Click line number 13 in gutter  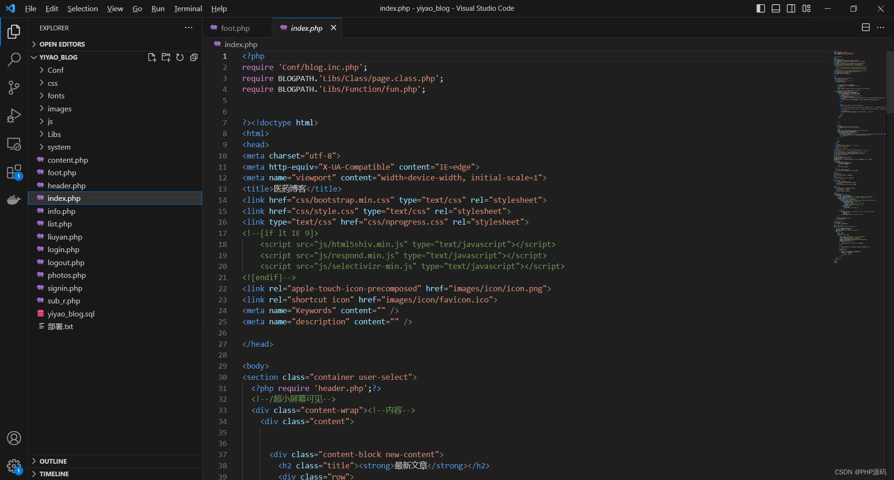pyautogui.click(x=223, y=189)
